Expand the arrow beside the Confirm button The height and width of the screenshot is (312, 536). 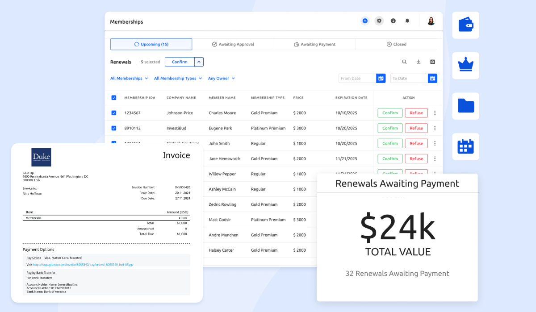point(200,62)
